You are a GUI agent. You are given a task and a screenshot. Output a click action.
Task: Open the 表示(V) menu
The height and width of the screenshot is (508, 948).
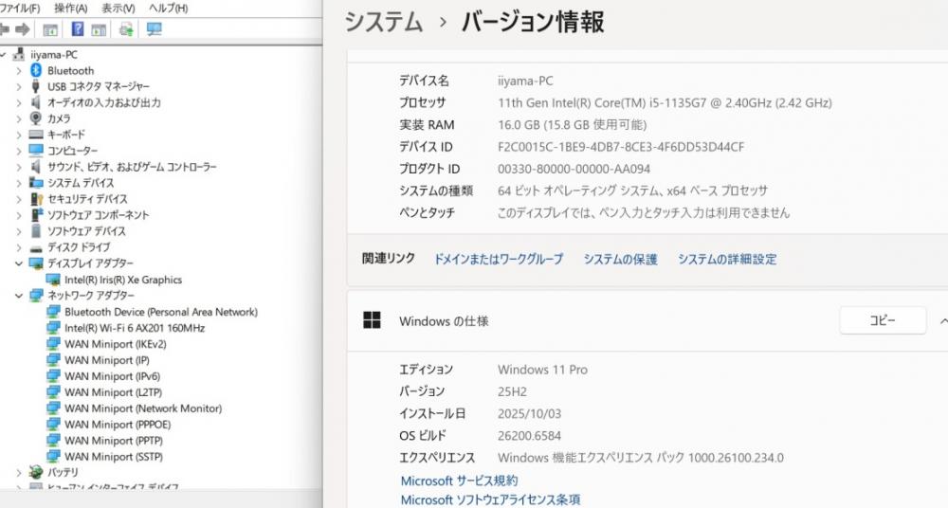[118, 9]
